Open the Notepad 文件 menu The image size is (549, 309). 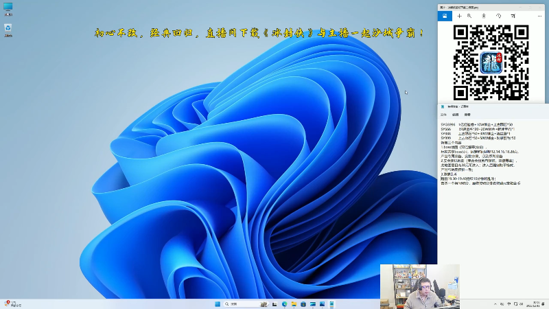point(443,115)
